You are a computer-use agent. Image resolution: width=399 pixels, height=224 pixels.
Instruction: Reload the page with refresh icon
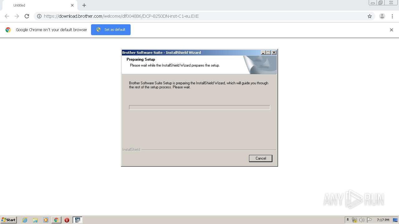point(27,16)
